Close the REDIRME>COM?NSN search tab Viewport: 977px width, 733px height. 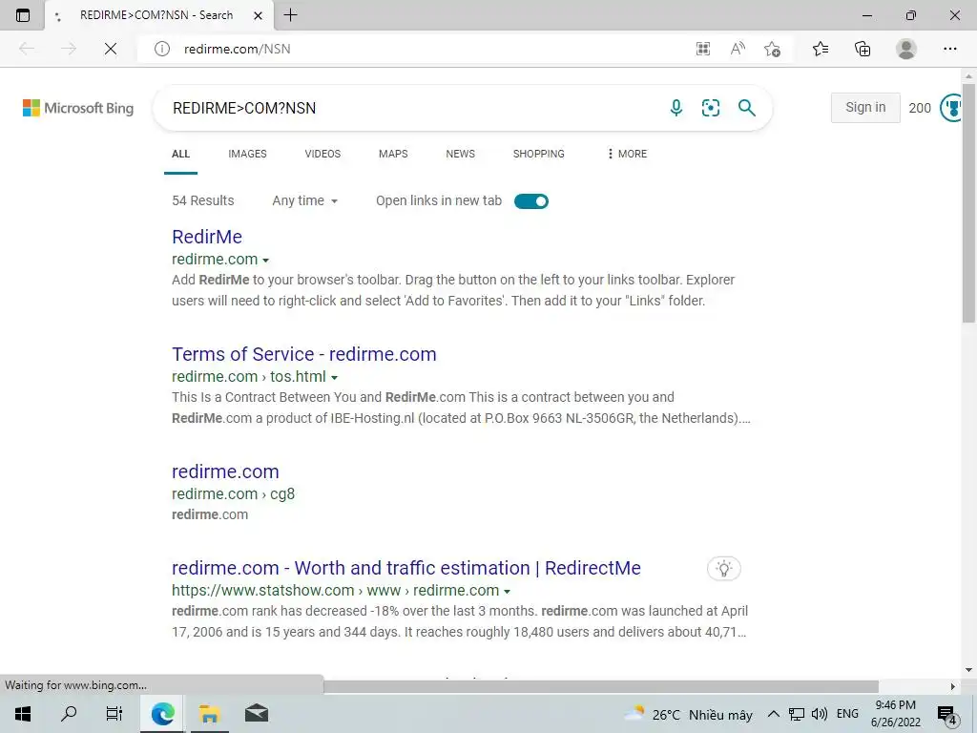(x=258, y=15)
